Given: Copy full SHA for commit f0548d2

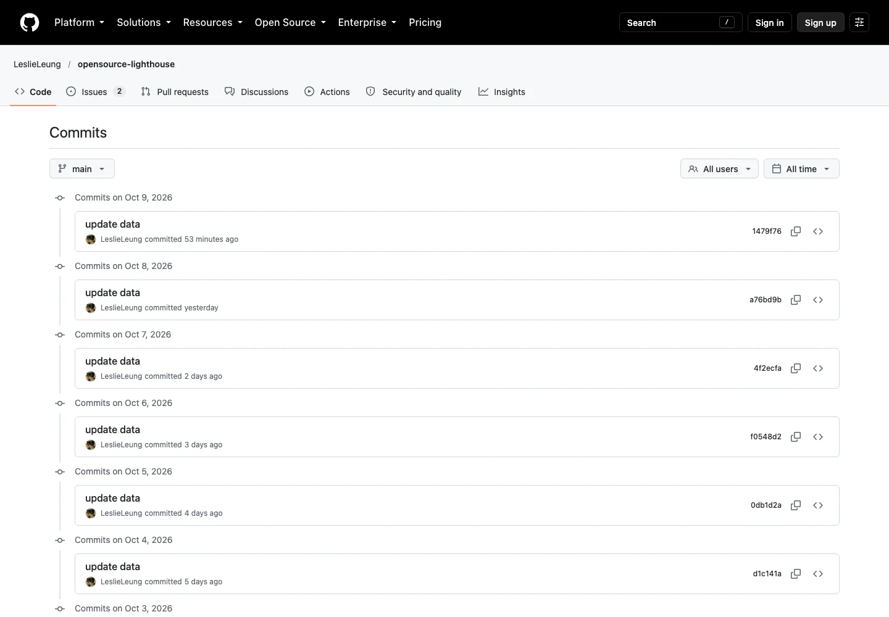Looking at the screenshot, I should click(796, 437).
